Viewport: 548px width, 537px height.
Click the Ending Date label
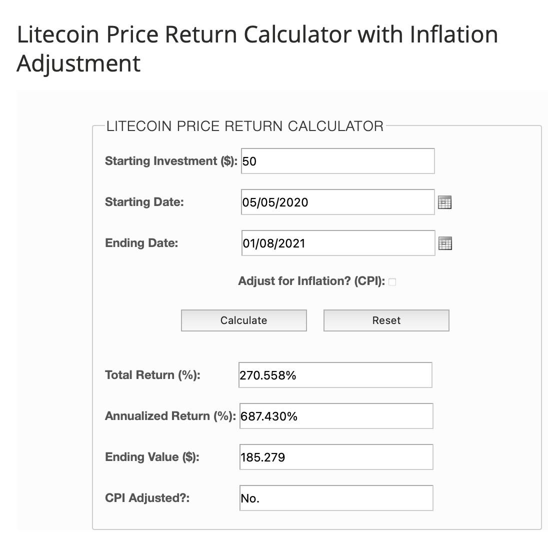(141, 243)
